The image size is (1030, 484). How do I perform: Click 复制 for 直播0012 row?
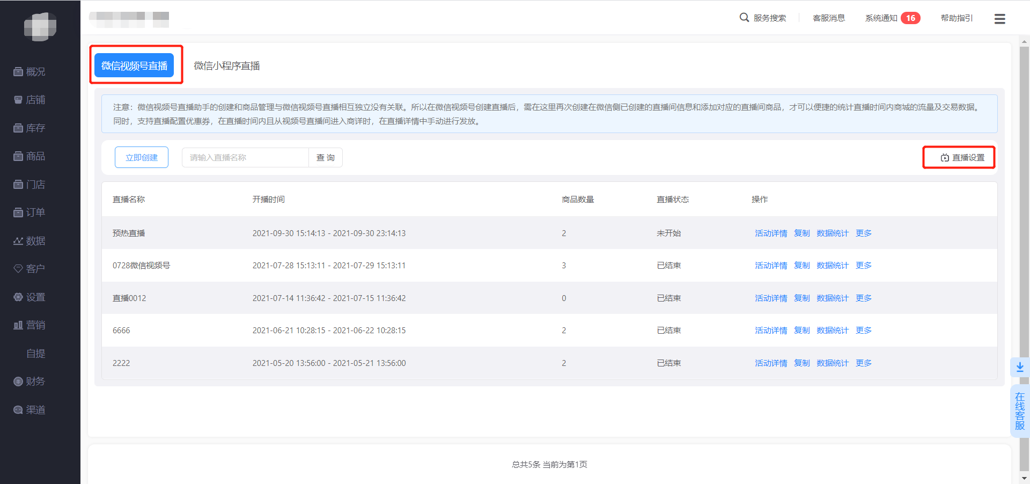802,298
